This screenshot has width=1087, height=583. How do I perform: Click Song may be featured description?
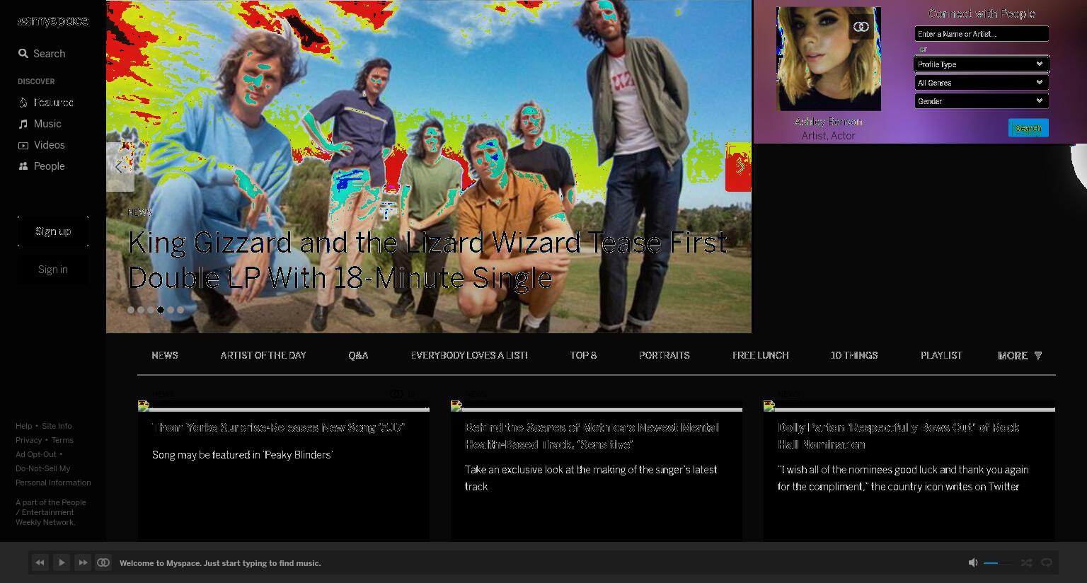[242, 455]
